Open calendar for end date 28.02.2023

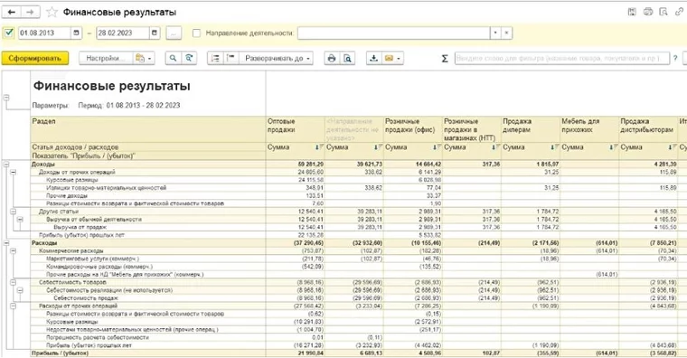155,33
